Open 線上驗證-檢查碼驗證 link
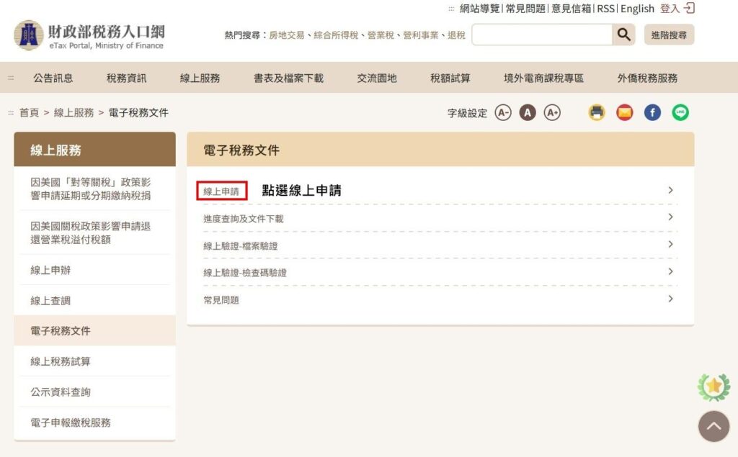Viewport: 738px width, 457px height. (245, 273)
